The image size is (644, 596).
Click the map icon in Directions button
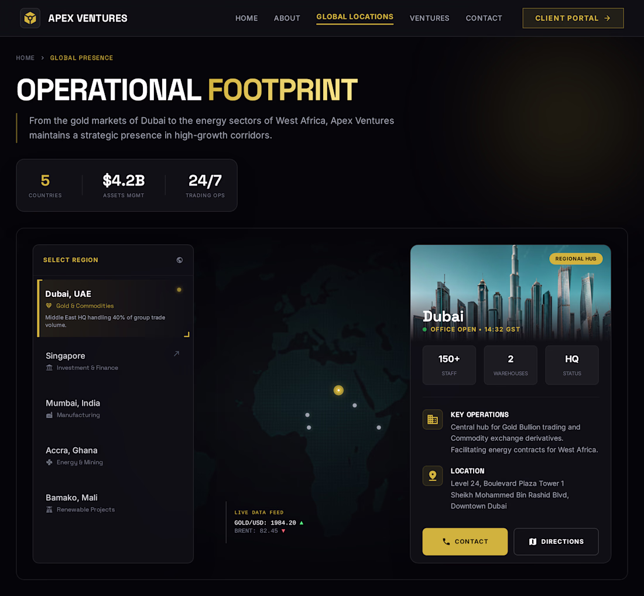click(533, 542)
